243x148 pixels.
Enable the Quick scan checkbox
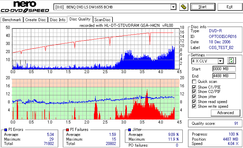pyautogui.click(x=194, y=82)
